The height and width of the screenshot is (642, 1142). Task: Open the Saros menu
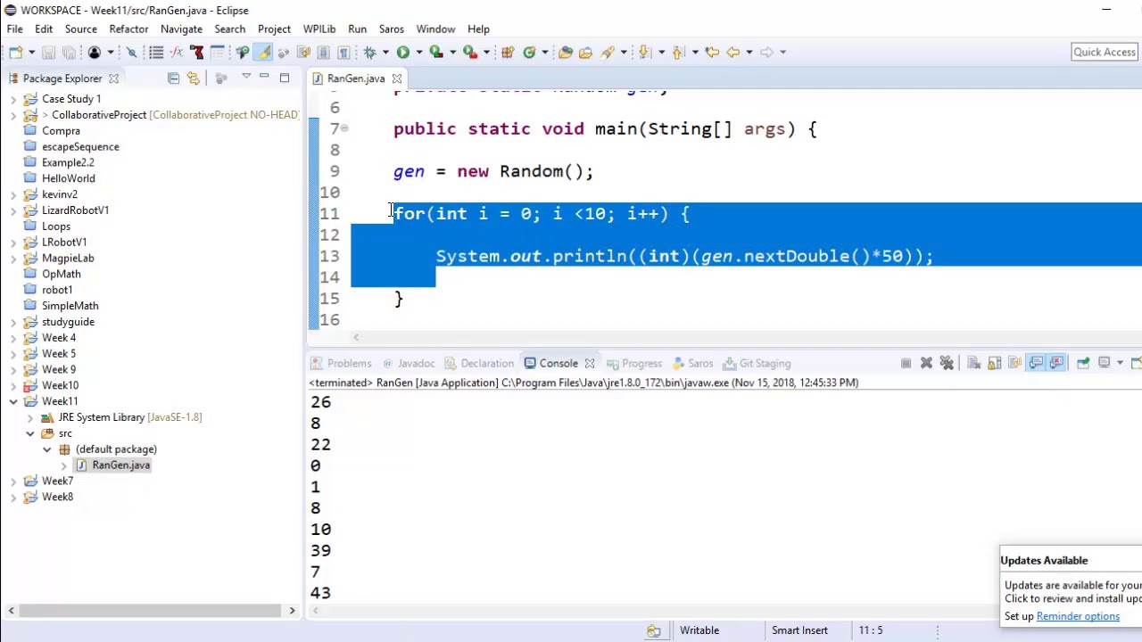tap(391, 29)
